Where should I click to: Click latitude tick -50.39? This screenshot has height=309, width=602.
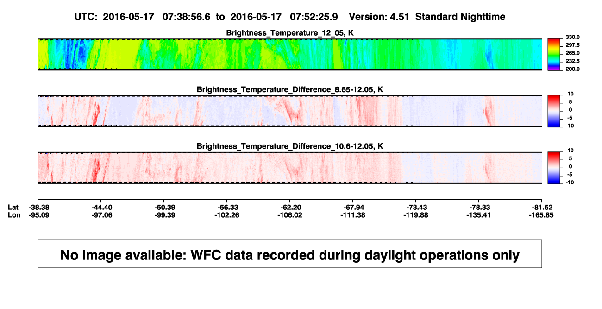(165, 207)
